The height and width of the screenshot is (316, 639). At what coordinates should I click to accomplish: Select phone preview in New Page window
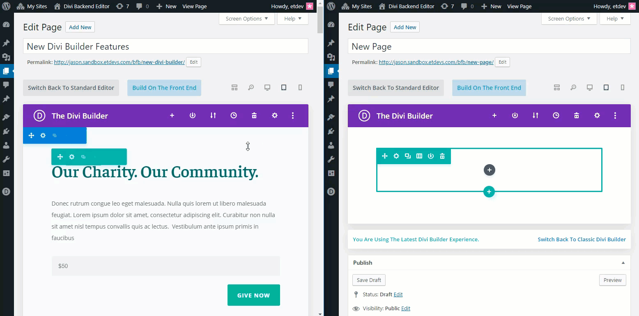pyautogui.click(x=623, y=87)
